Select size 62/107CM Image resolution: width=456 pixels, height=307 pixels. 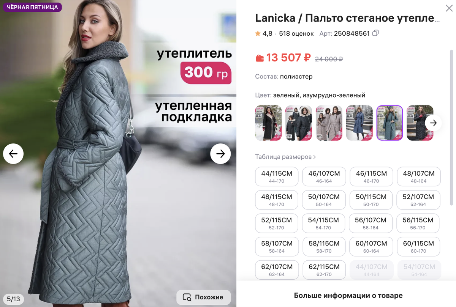[x=277, y=270]
